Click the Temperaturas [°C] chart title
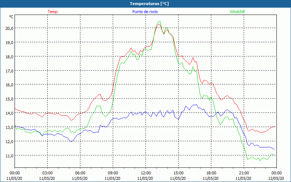This screenshot has width=291, height=182. tap(149, 4)
